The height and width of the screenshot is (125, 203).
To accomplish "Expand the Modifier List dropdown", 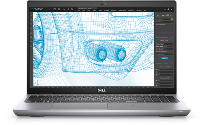I will point(164,22).
